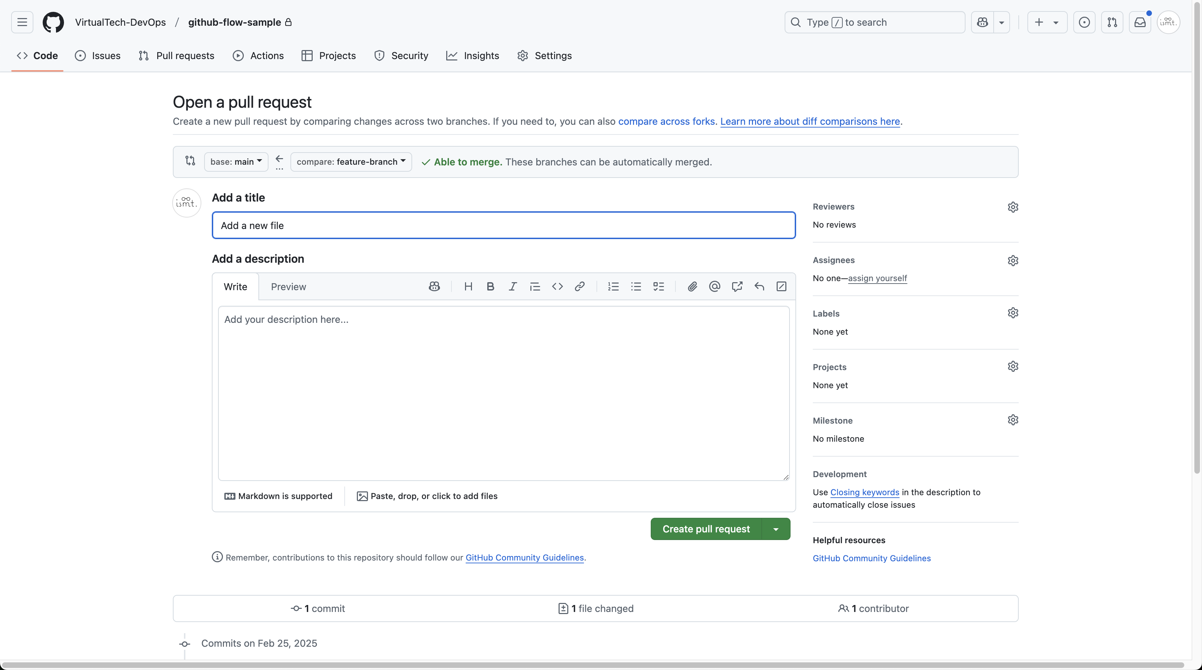Open the user avatar menu in header
1202x670 pixels.
point(1168,22)
